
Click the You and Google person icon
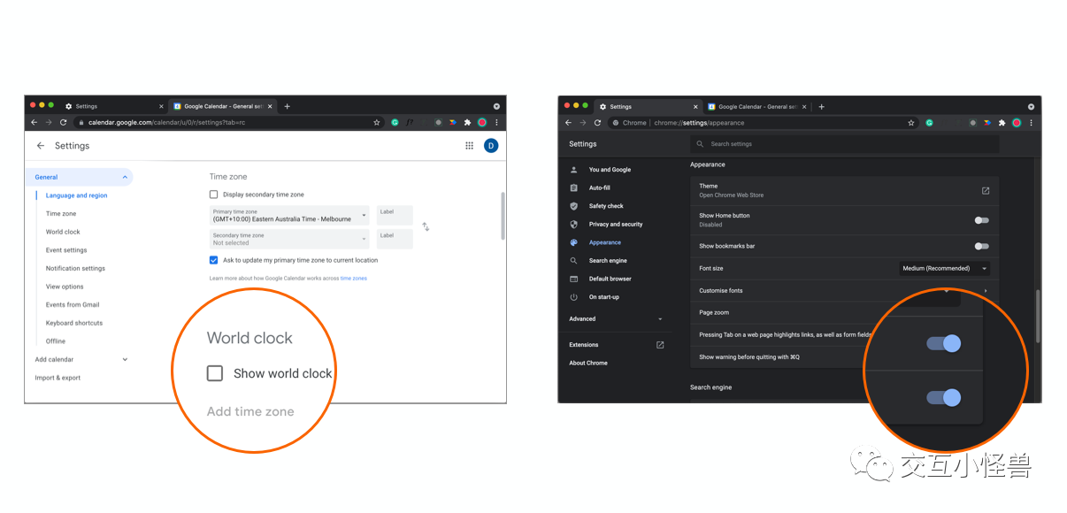(573, 170)
